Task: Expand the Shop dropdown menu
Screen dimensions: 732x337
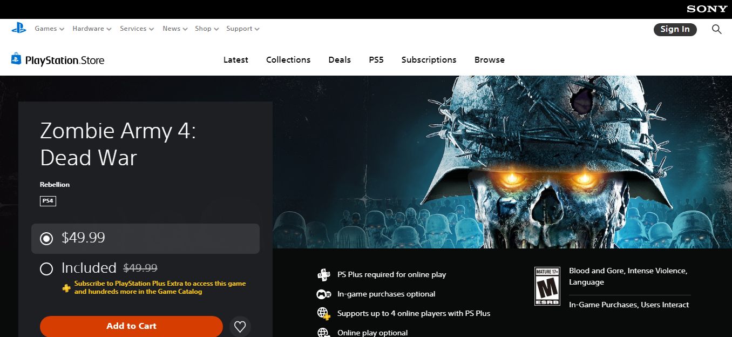Action: click(207, 29)
